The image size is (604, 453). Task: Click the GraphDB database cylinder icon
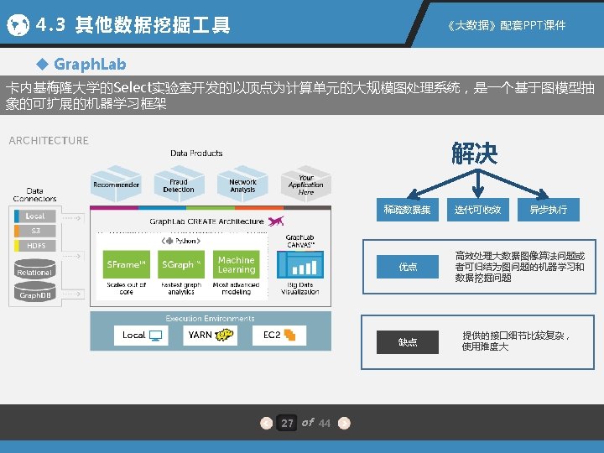[34, 292]
